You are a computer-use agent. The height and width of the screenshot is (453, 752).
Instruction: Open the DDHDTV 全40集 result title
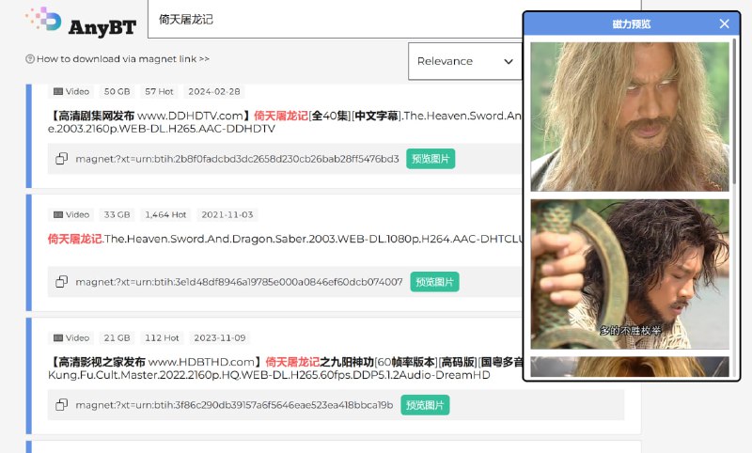pos(285,122)
